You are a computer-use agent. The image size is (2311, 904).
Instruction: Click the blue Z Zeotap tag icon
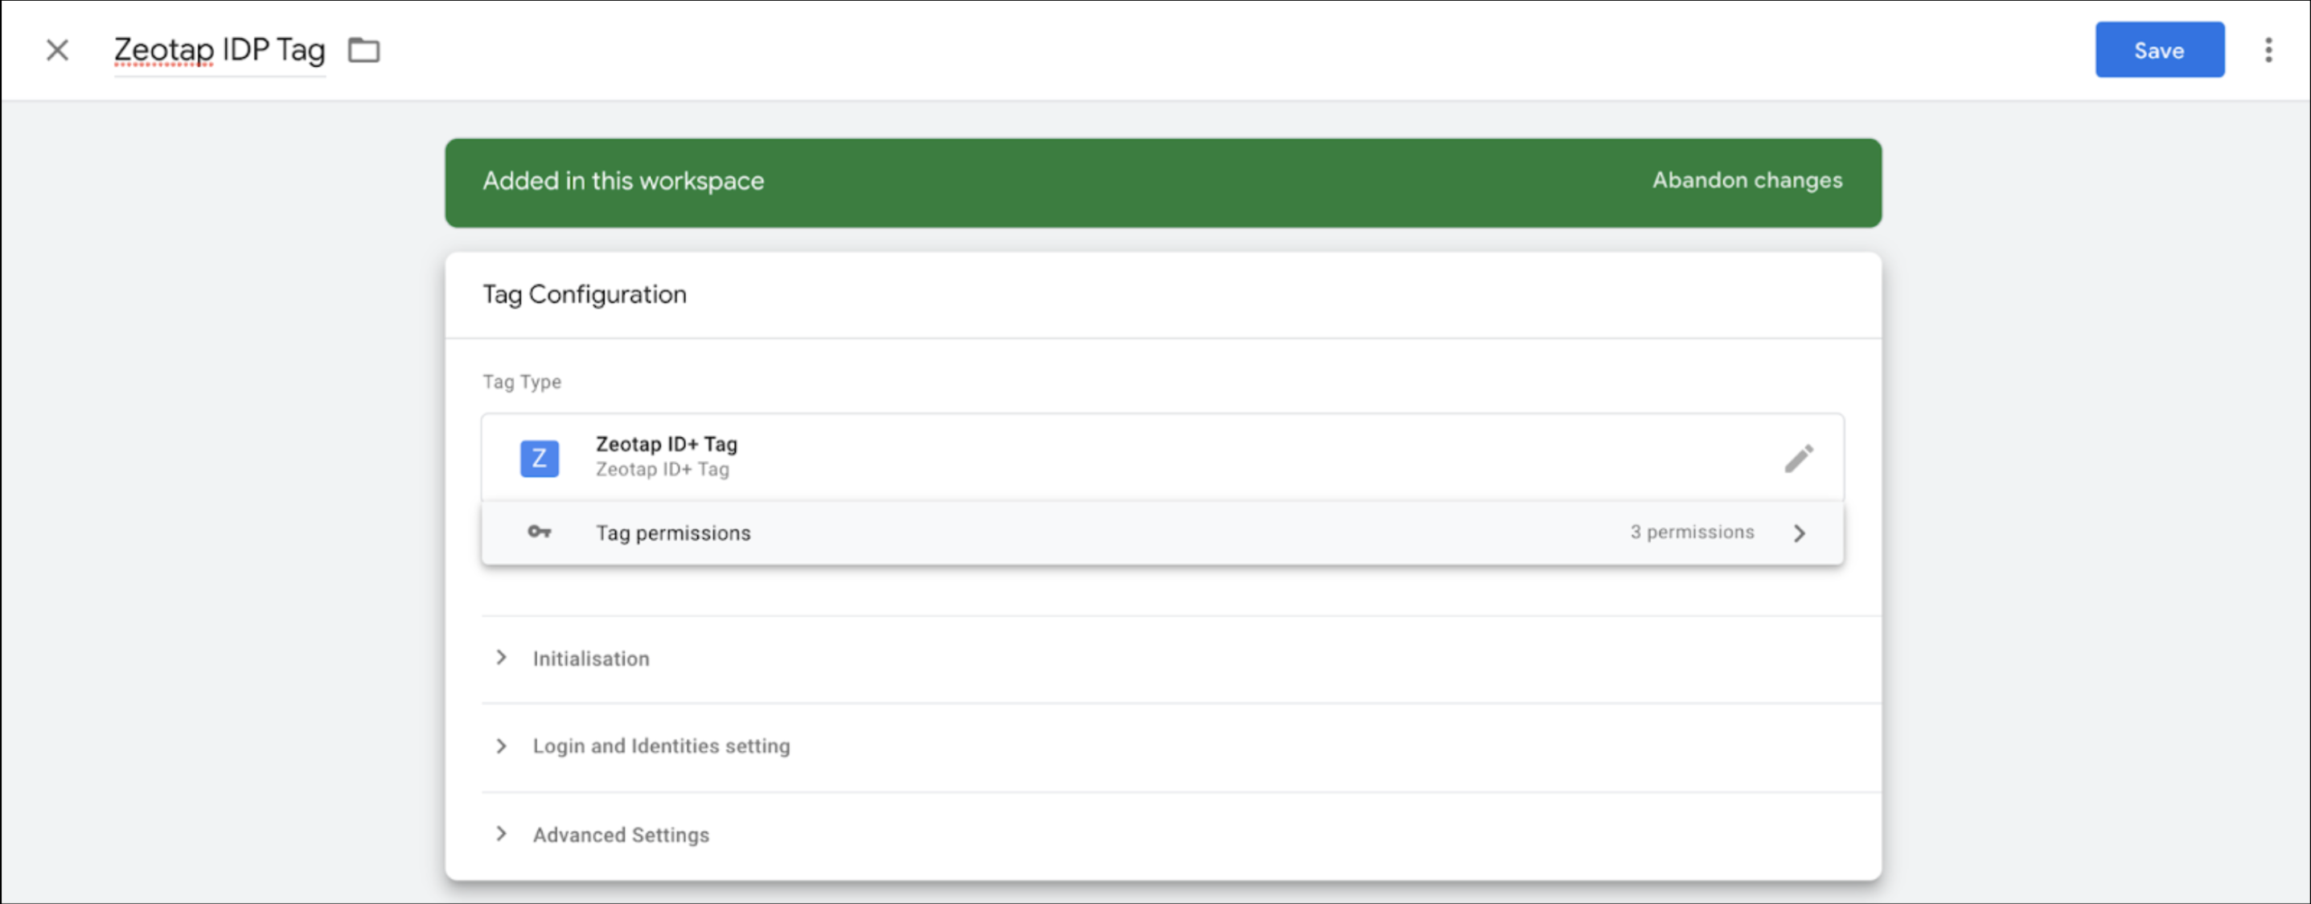click(x=540, y=458)
